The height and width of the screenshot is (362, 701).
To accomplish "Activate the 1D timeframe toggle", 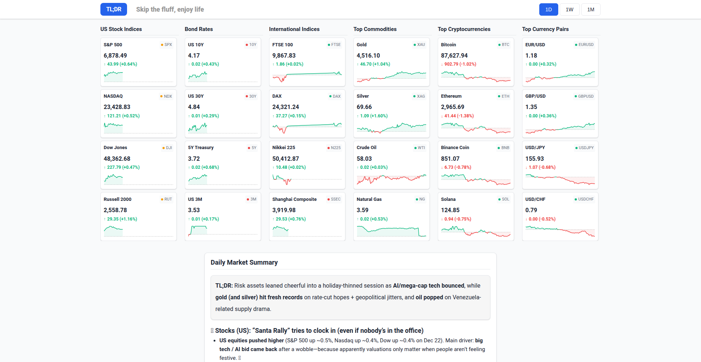I will [548, 9].
